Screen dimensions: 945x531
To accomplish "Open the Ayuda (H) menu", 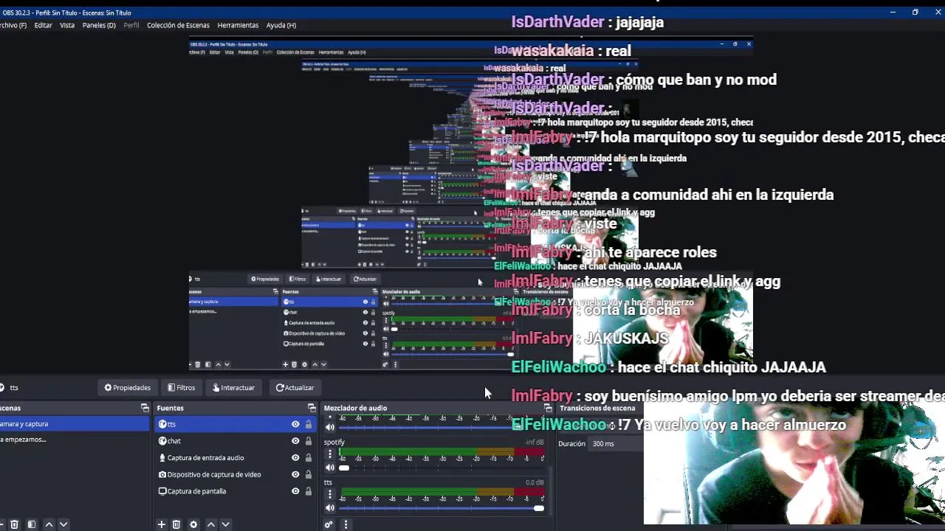I will (281, 25).
